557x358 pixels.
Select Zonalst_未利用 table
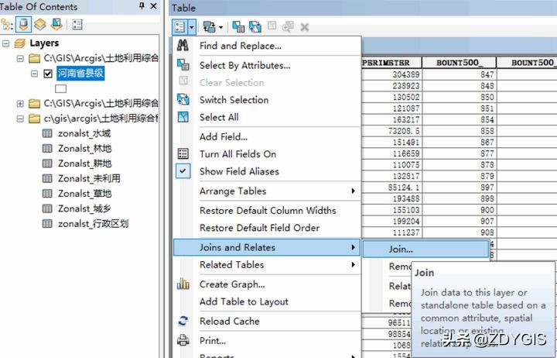tap(89, 178)
